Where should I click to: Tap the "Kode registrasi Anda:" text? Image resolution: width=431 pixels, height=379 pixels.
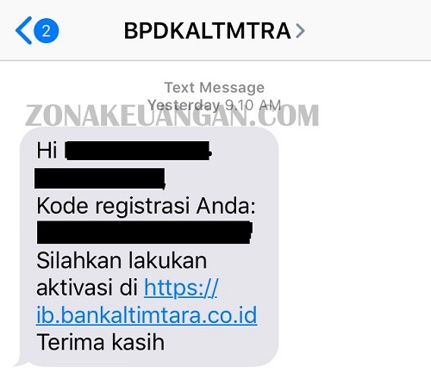coord(146,206)
